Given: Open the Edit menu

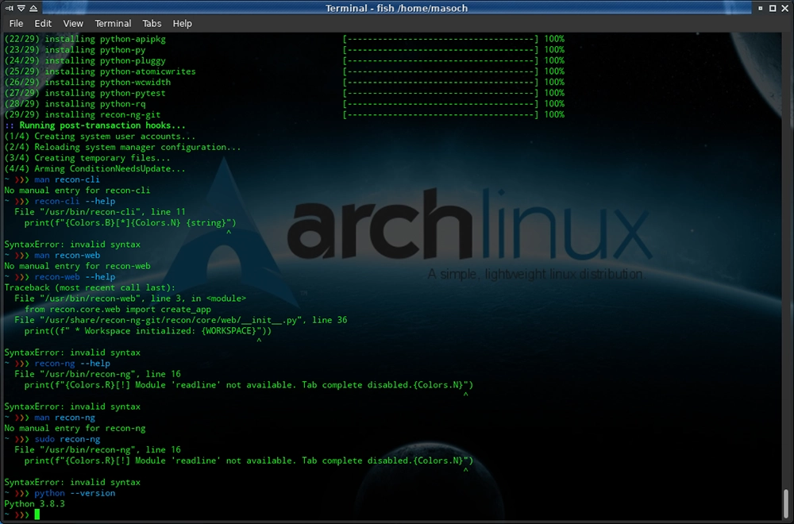Looking at the screenshot, I should click(43, 23).
